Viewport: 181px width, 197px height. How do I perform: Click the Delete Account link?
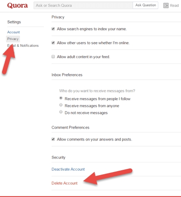(x=65, y=183)
